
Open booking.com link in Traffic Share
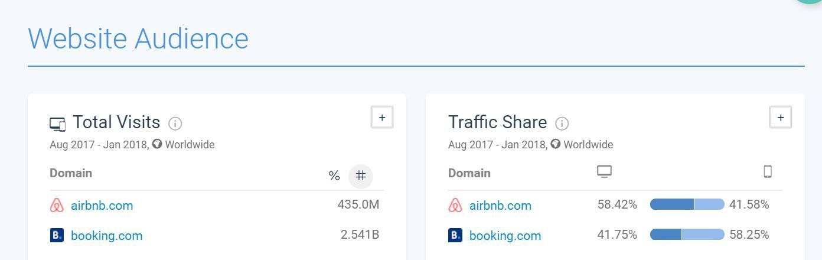(x=505, y=236)
